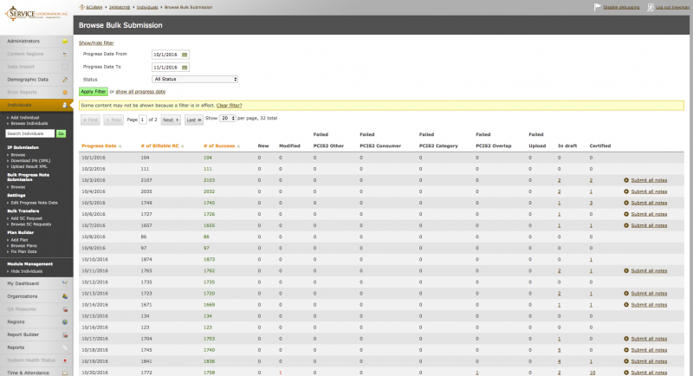Click Show/hide filter link
The height and width of the screenshot is (376, 693).
96,42
